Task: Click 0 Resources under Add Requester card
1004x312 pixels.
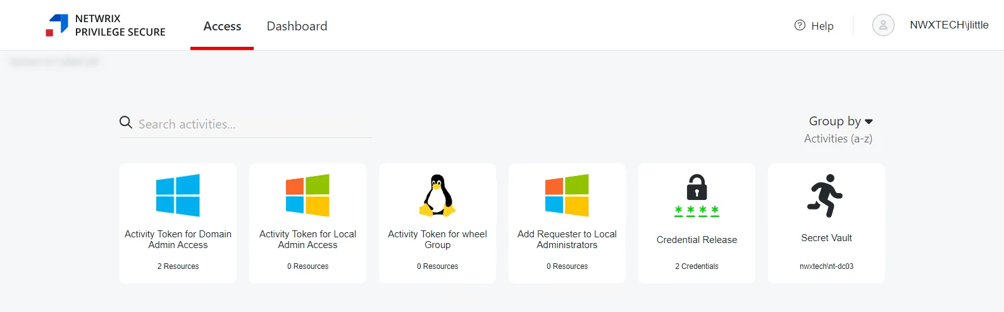Action: point(567,266)
